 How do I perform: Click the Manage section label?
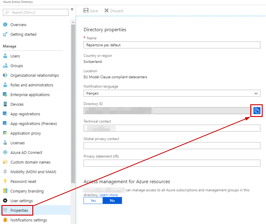[x=9, y=46]
